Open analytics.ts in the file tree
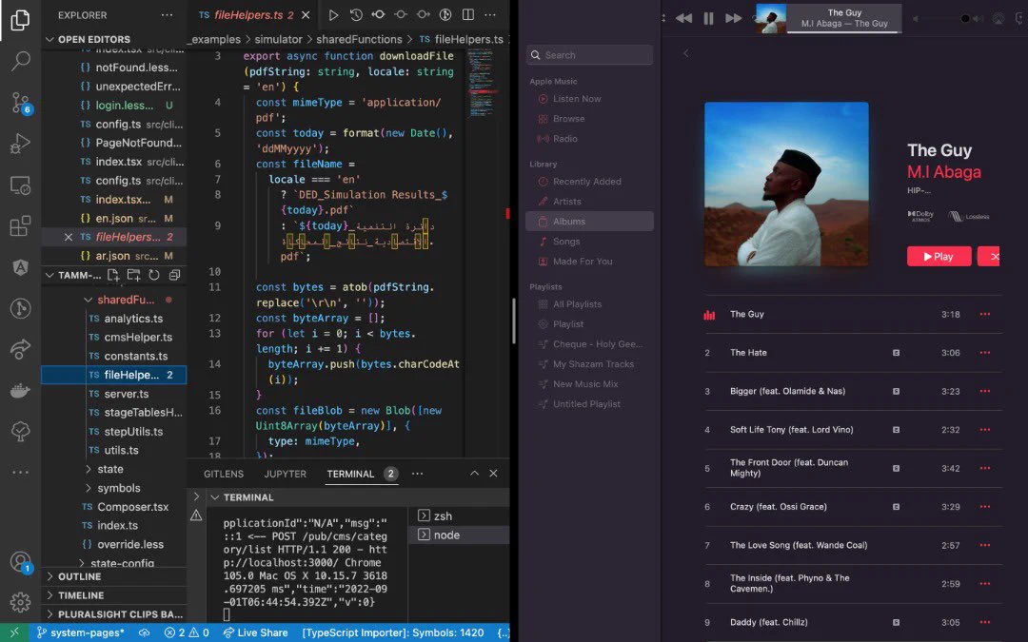Viewport: 1028px width, 642px height. tap(133, 319)
